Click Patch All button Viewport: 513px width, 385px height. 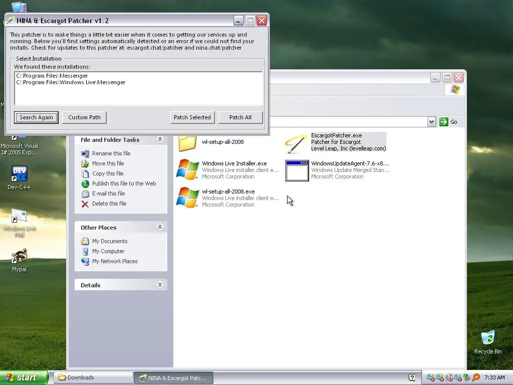point(240,117)
